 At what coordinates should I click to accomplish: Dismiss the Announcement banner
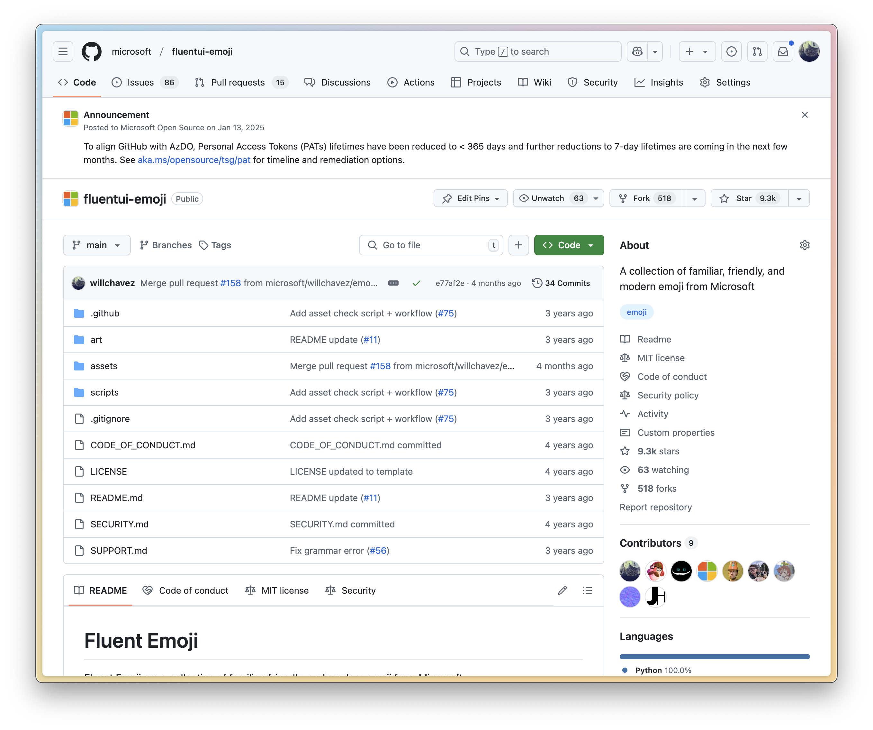[x=805, y=115]
